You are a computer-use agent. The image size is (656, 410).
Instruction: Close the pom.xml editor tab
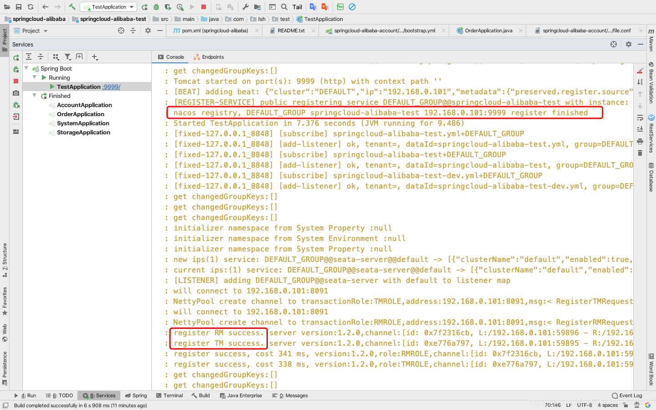pyautogui.click(x=257, y=31)
